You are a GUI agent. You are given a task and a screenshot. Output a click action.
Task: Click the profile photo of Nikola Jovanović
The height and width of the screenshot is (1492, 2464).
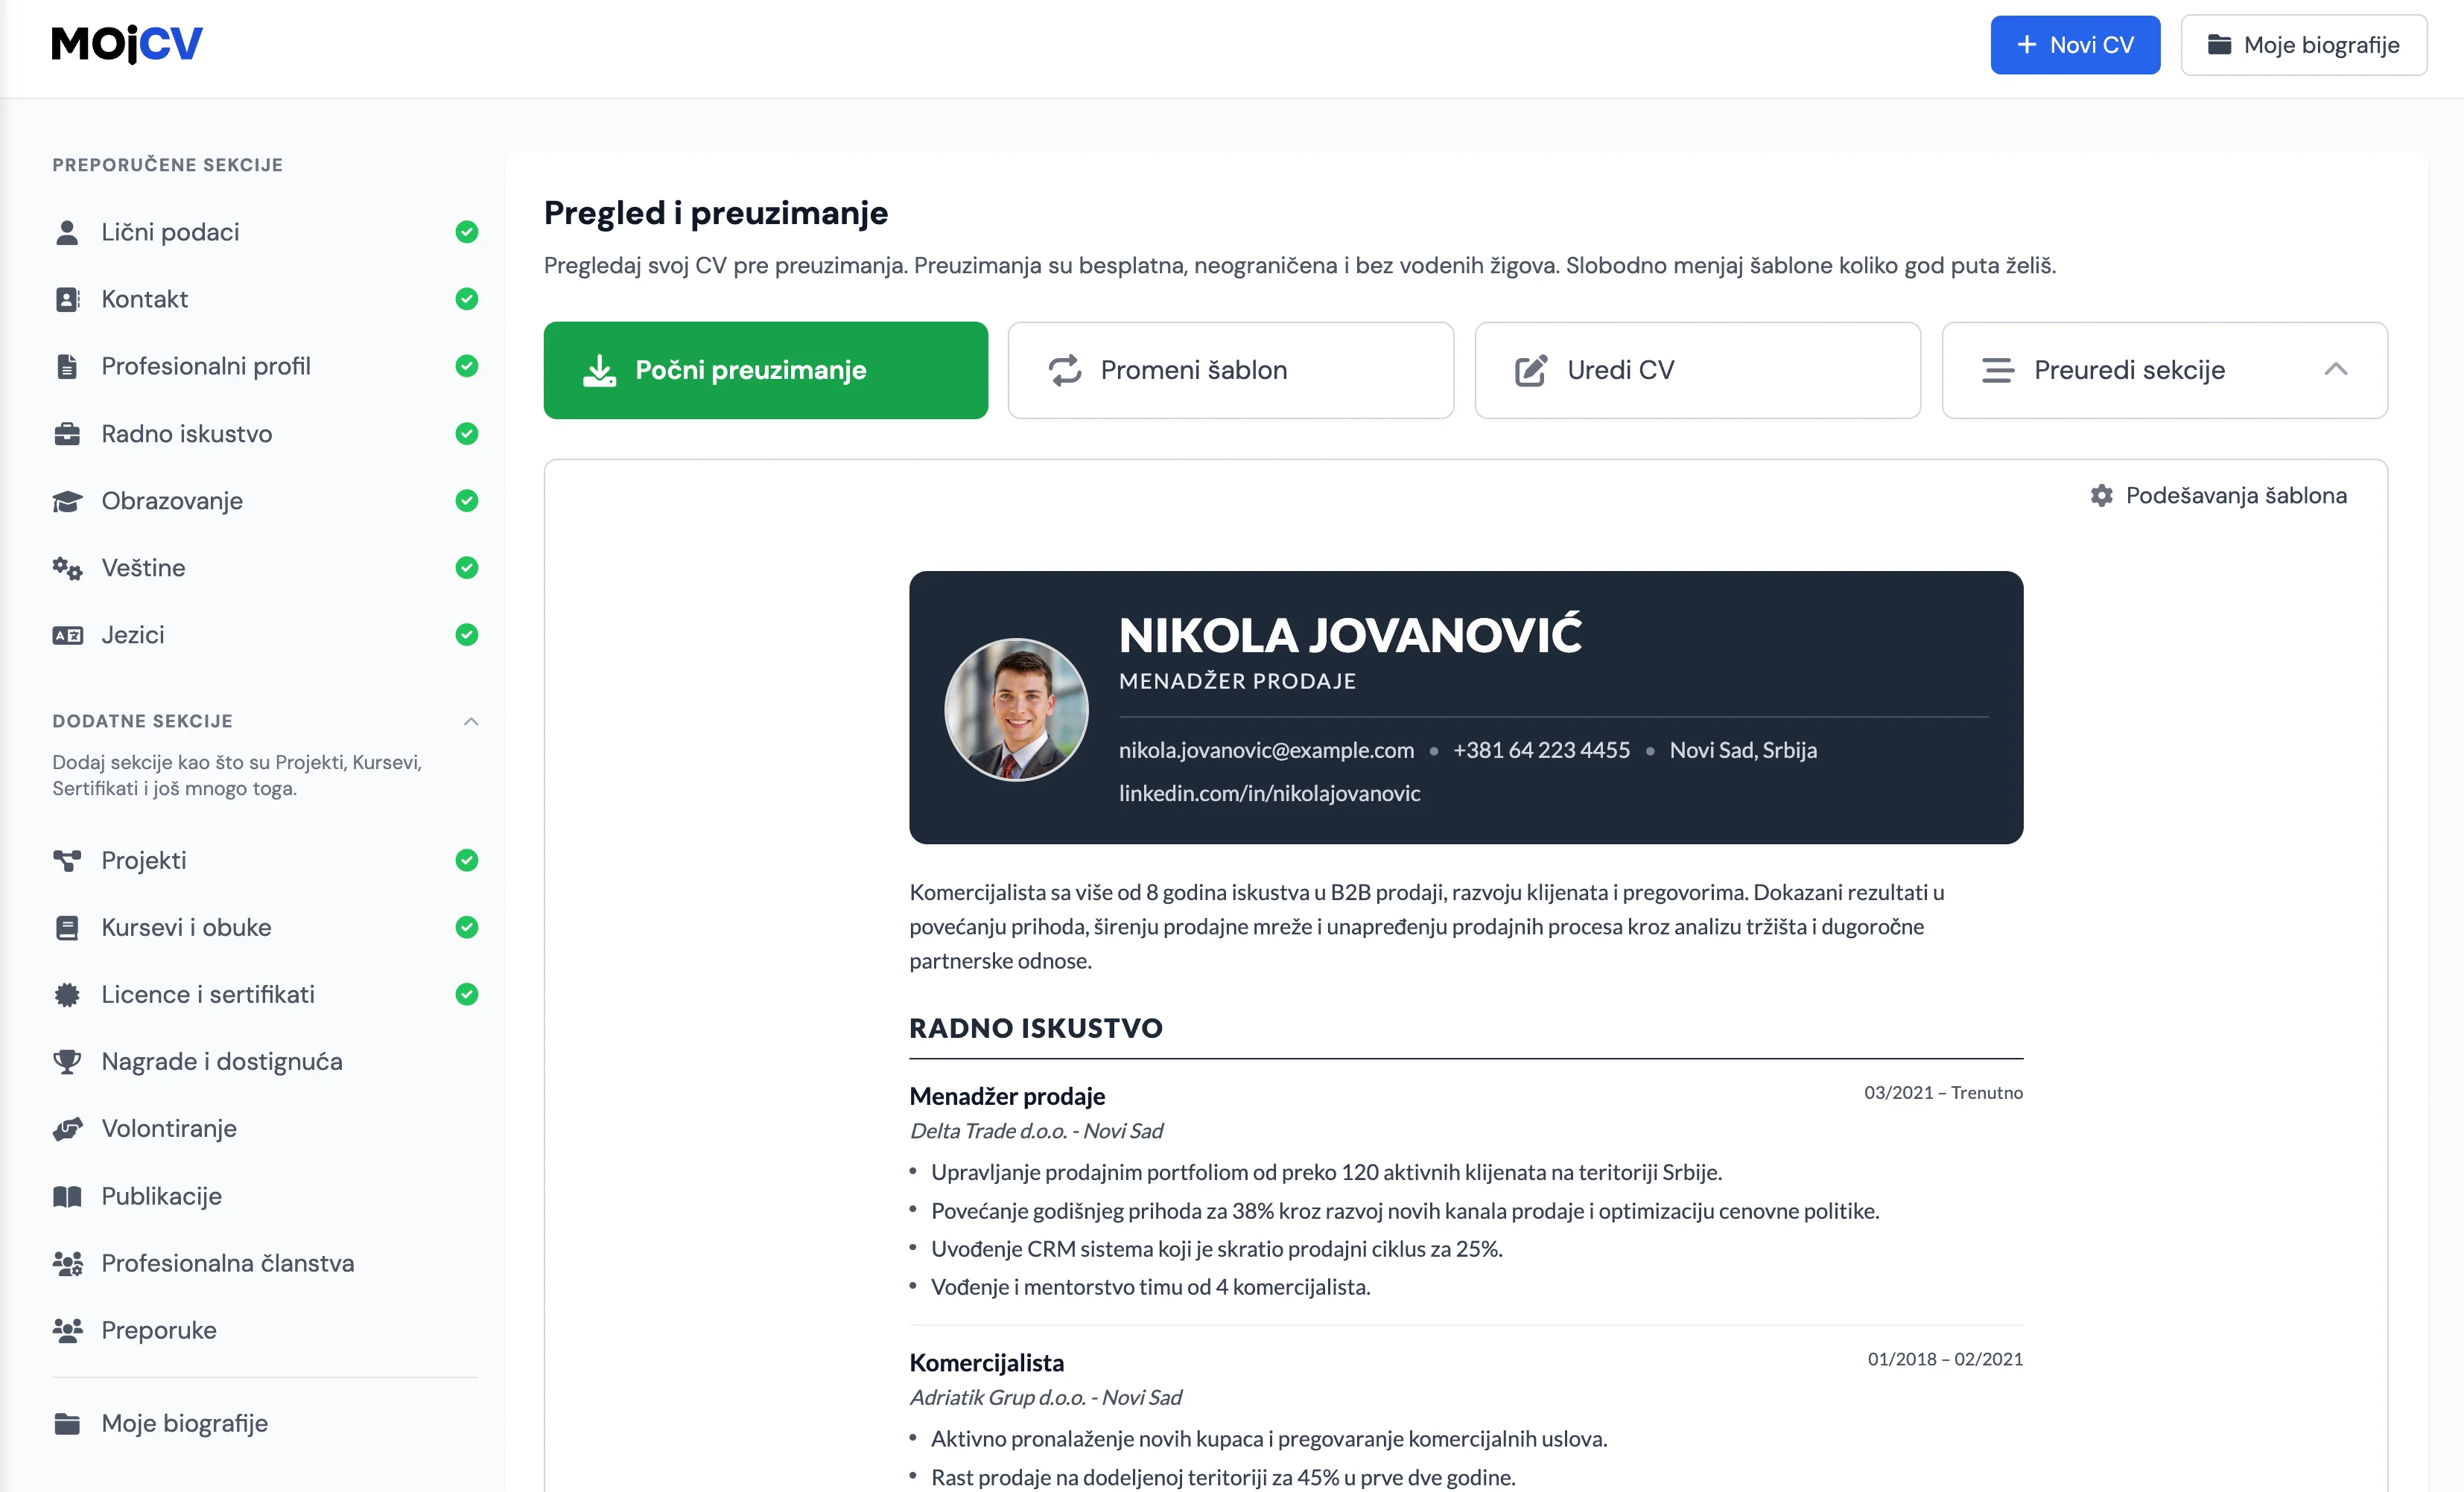[x=1015, y=710]
